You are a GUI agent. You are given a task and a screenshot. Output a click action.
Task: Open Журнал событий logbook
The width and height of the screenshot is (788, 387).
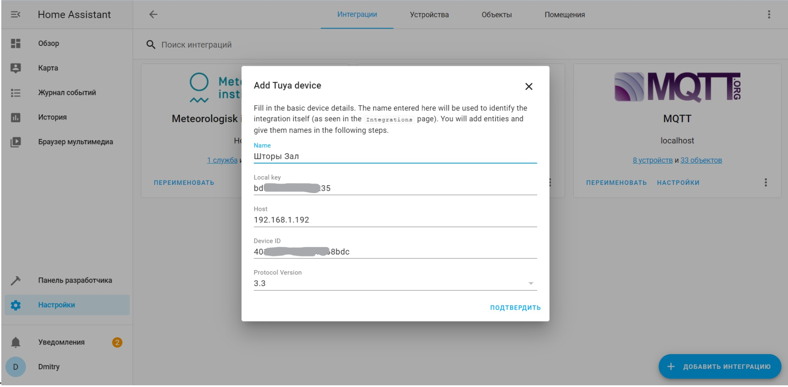[67, 93]
